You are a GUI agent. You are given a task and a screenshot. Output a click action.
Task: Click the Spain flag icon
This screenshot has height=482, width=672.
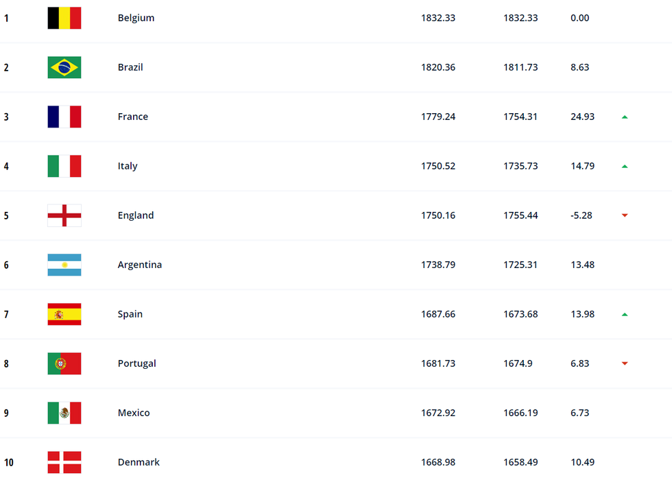point(64,314)
